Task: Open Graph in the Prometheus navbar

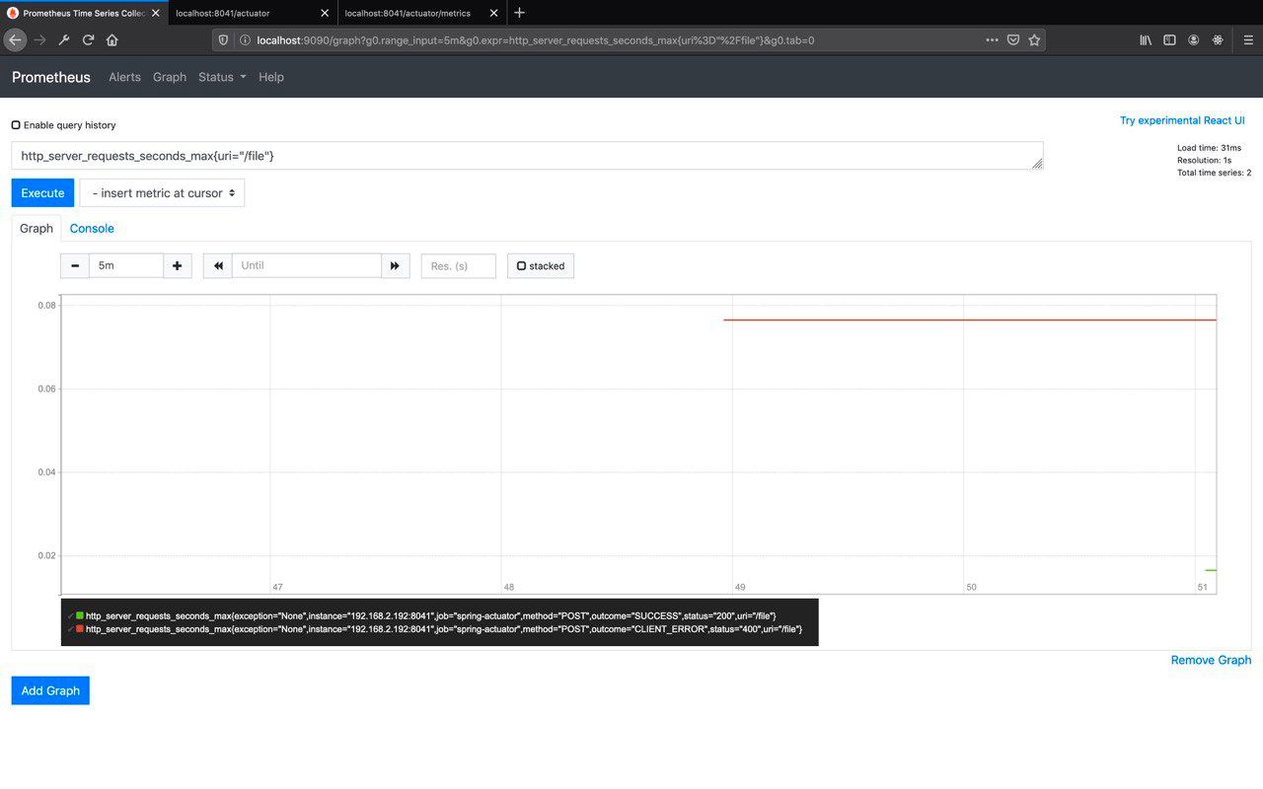Action: pyautogui.click(x=170, y=77)
